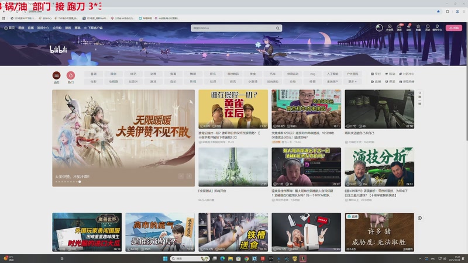This screenshot has height=263, width=468.
Task: Select the 娱乐 category tab
Action: coord(213,74)
